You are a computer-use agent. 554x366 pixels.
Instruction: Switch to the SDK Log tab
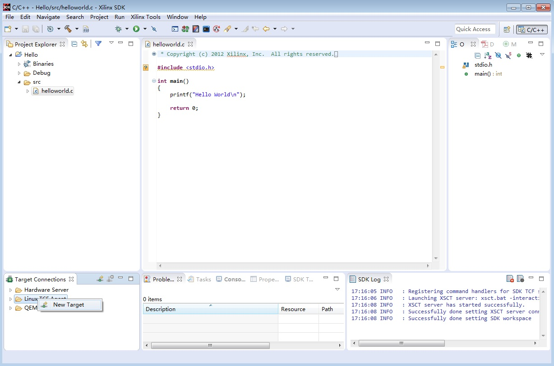(369, 279)
